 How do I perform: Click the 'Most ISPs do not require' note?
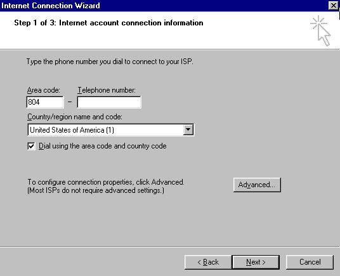pyautogui.click(x=96, y=190)
